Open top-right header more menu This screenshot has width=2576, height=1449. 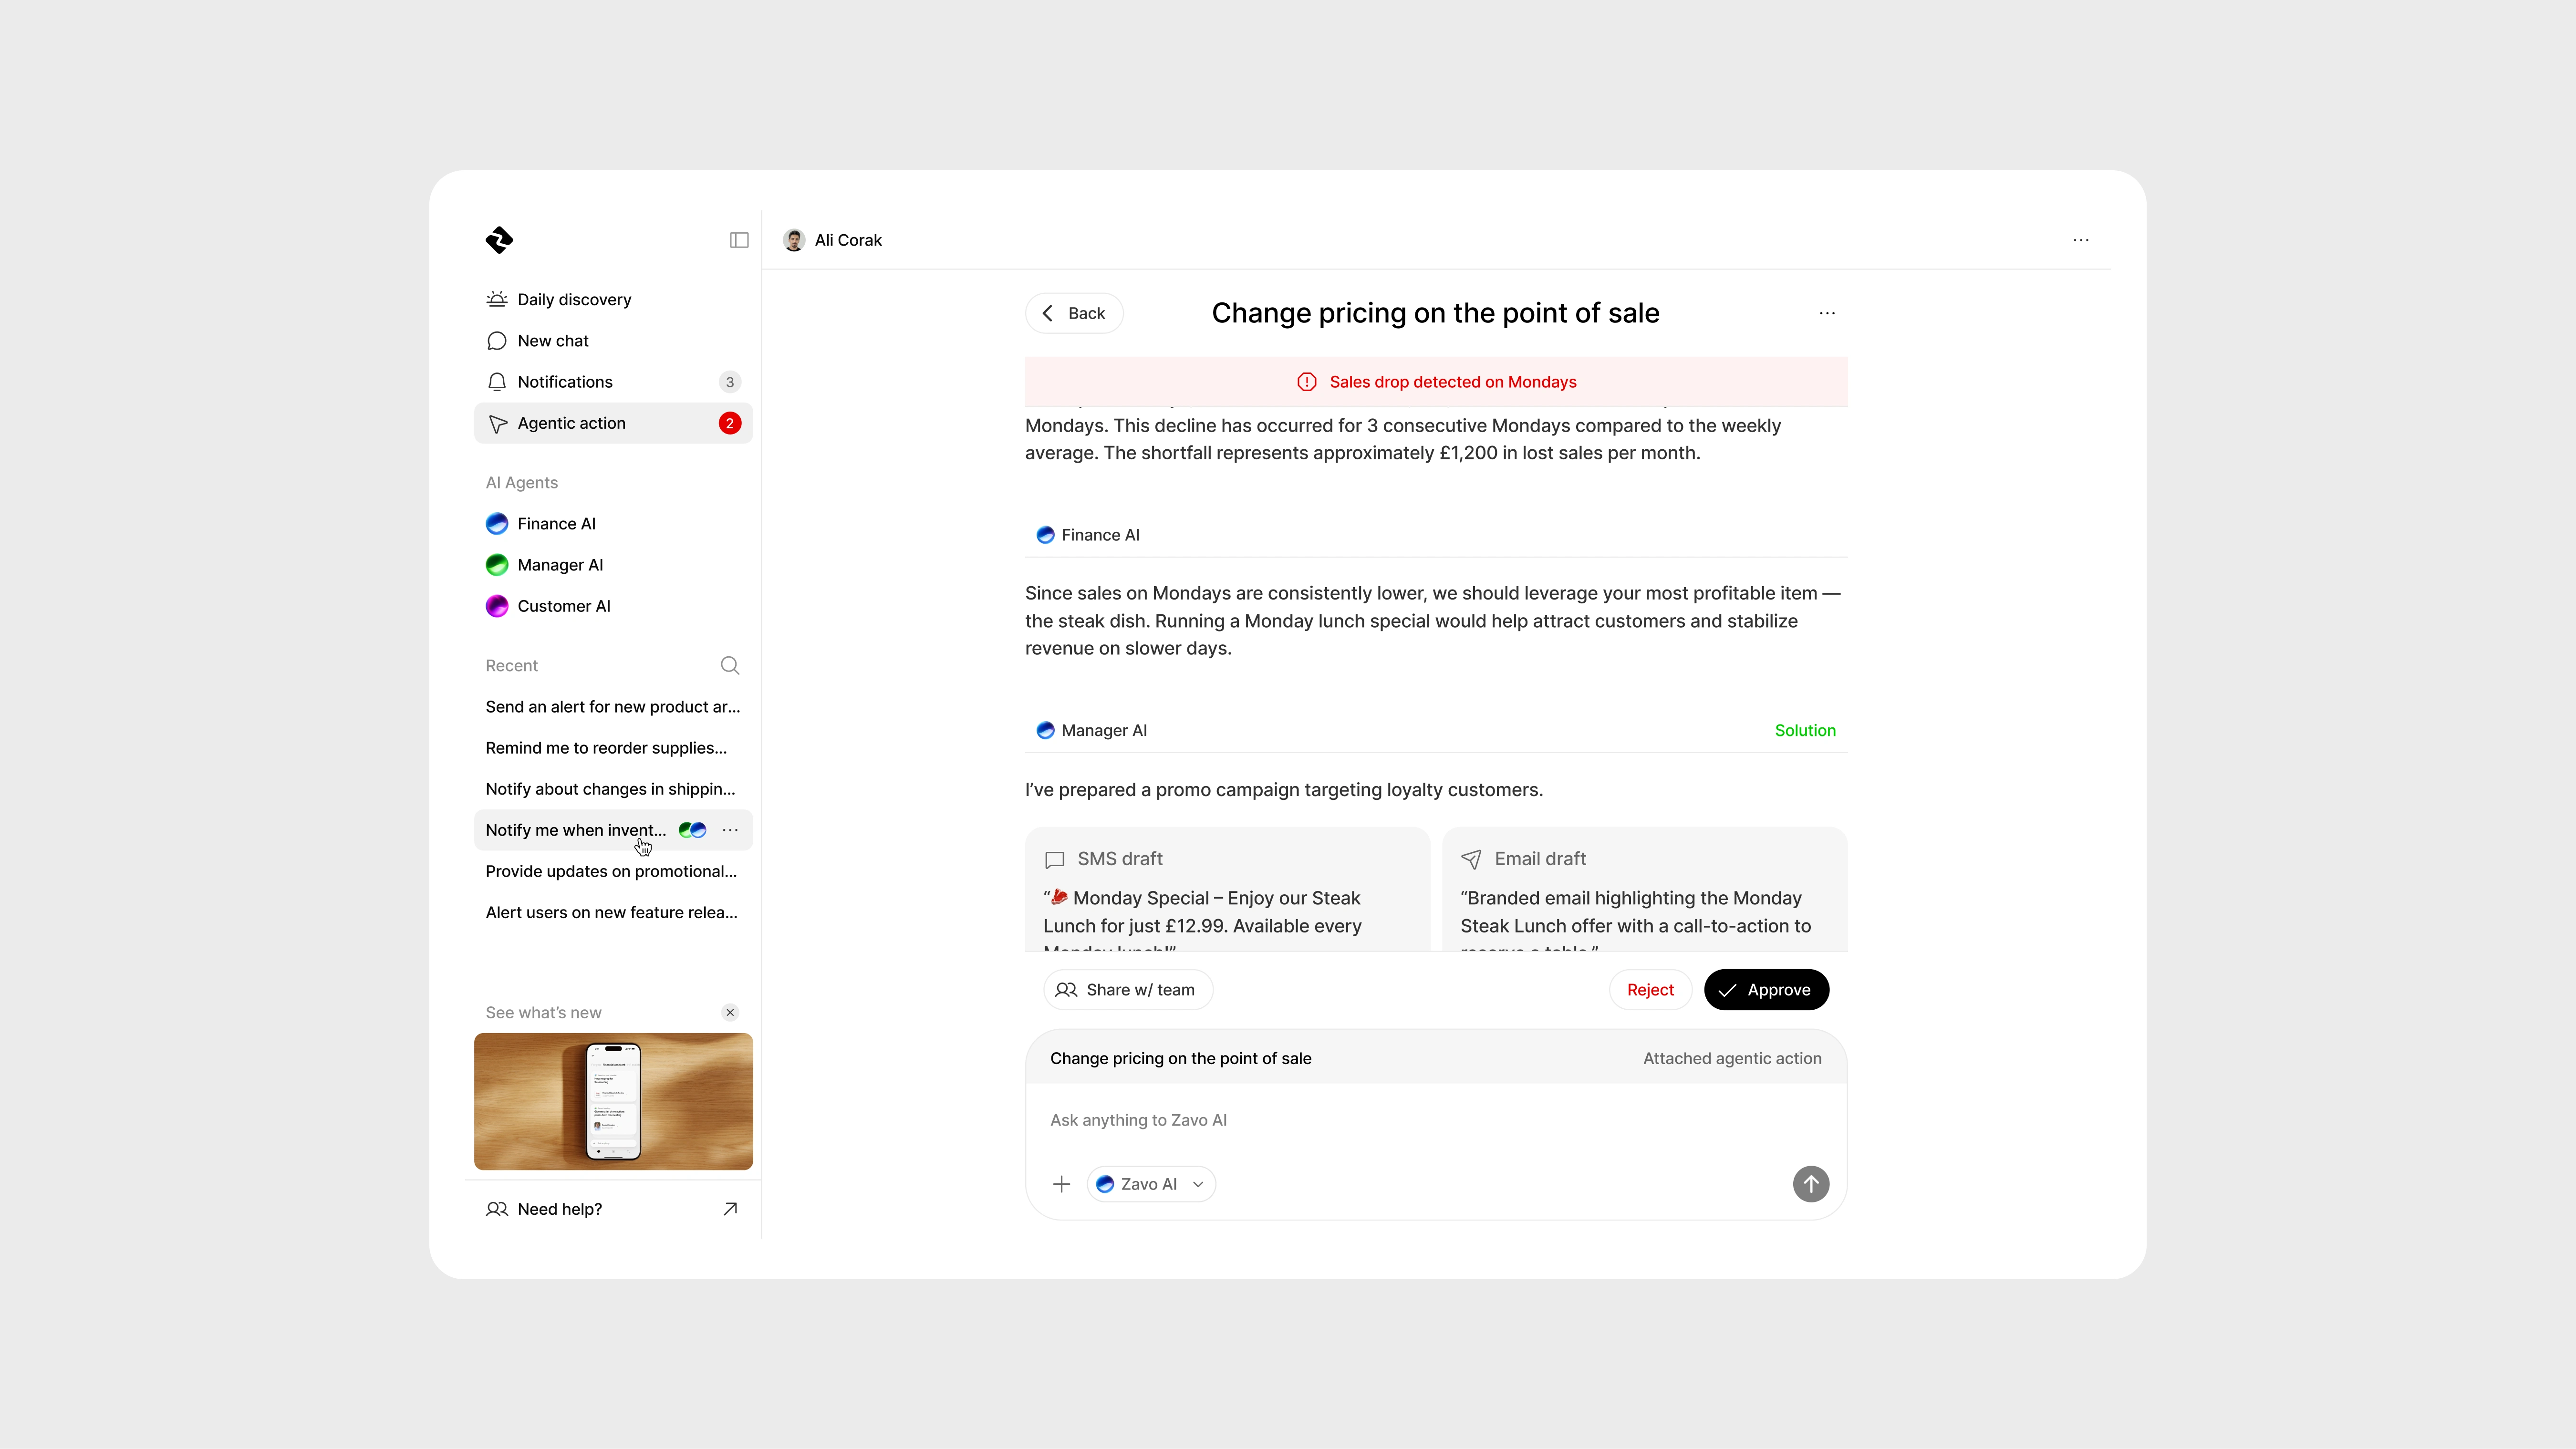(2081, 240)
